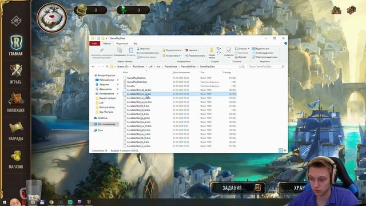Go up one folder with up arrow
Viewport: 366px width, 206px height.
coord(107,66)
